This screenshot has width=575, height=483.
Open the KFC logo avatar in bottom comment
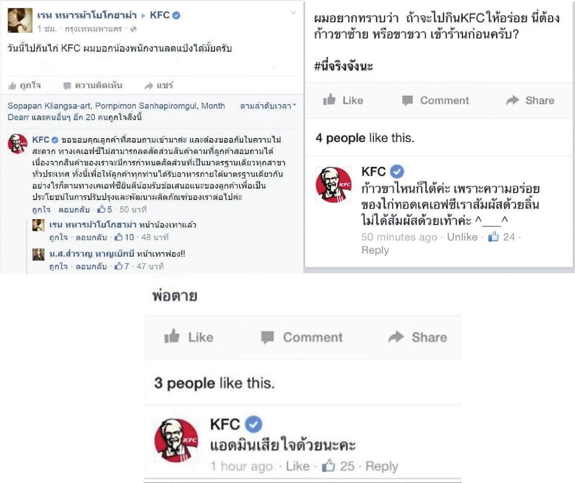pos(176,440)
